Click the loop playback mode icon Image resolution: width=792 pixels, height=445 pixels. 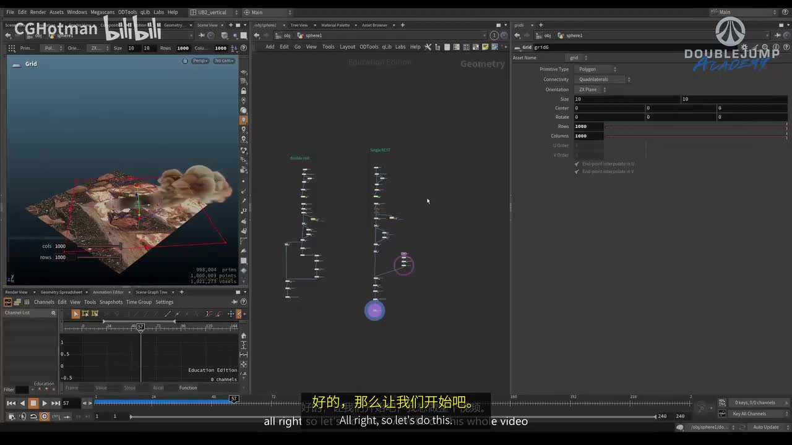point(33,417)
